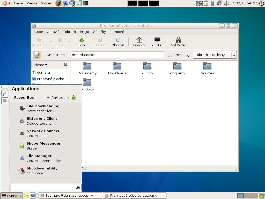
Task: Open the Súbor menu
Action: 38,32
